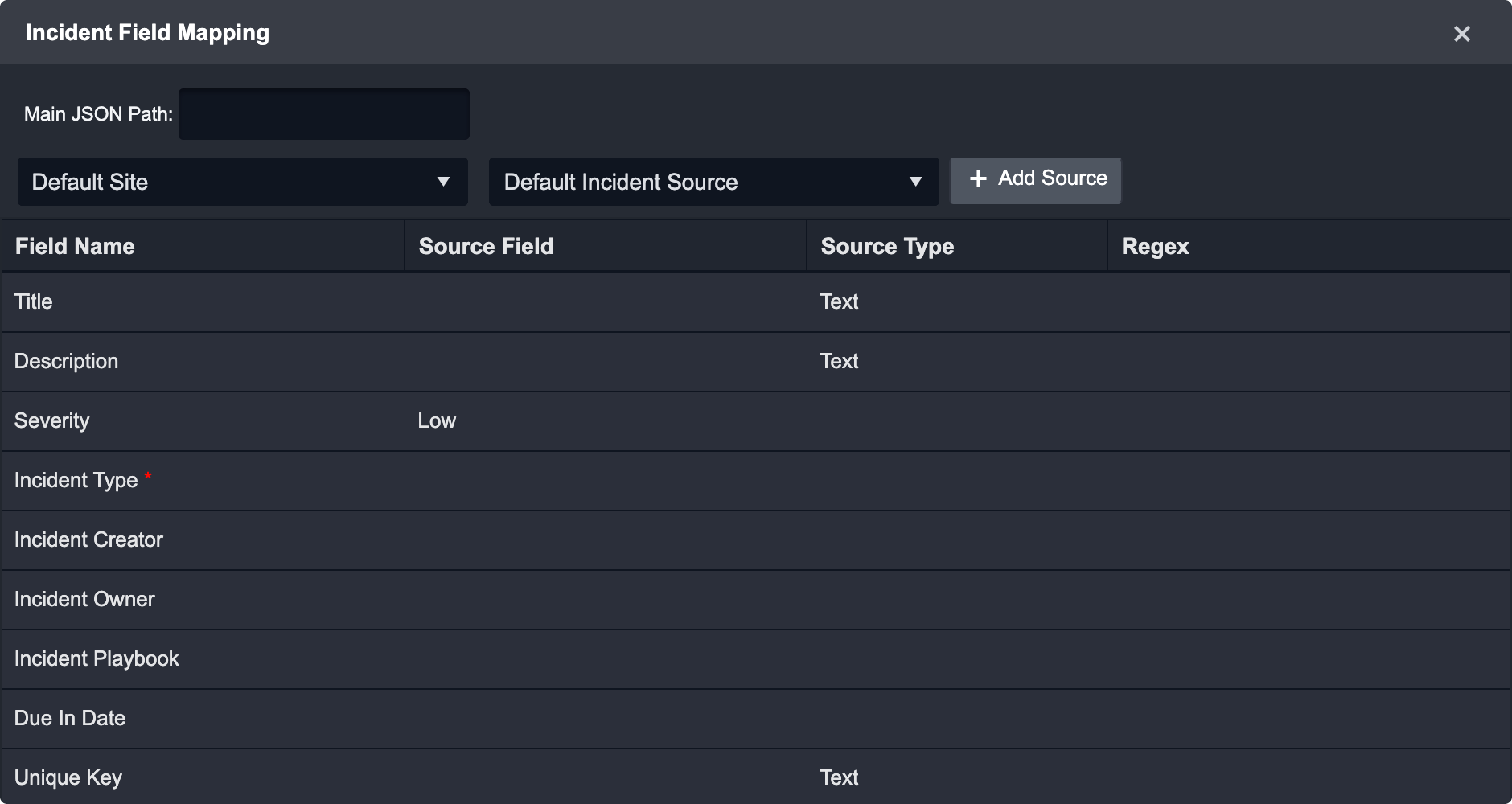Image resolution: width=1512 pixels, height=804 pixels.
Task: Click the plus icon on Add Source
Action: click(x=977, y=178)
